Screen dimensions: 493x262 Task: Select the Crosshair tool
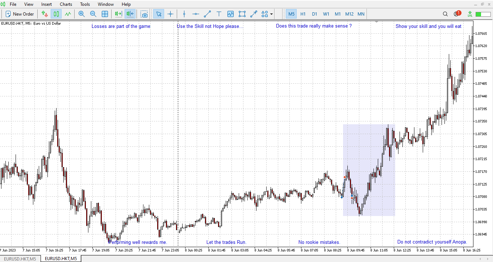[170, 14]
